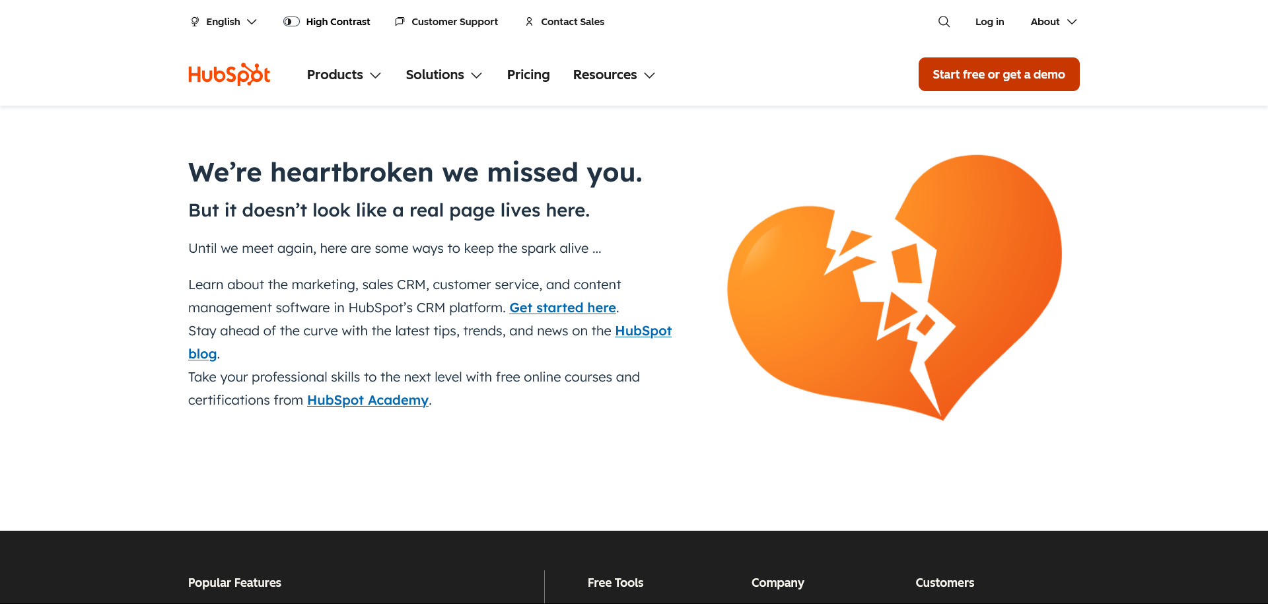Image resolution: width=1268 pixels, height=604 pixels.
Task: Expand the Solutions dropdown chevron
Action: [477, 75]
